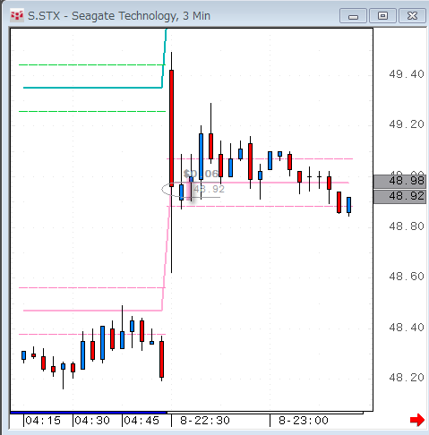The width and height of the screenshot is (429, 435).
Task: Click the 8-23:00 time axis label
Action: pos(304,421)
